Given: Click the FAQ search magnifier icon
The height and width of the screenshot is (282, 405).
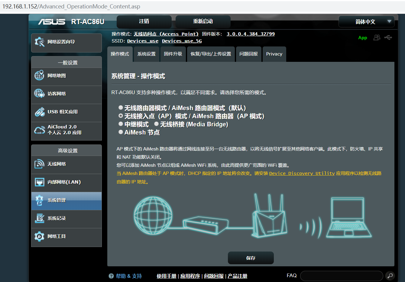Looking at the screenshot, I should tap(390, 276).
